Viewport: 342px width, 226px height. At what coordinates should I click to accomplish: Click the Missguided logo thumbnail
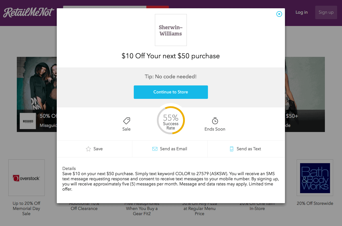coord(28,121)
